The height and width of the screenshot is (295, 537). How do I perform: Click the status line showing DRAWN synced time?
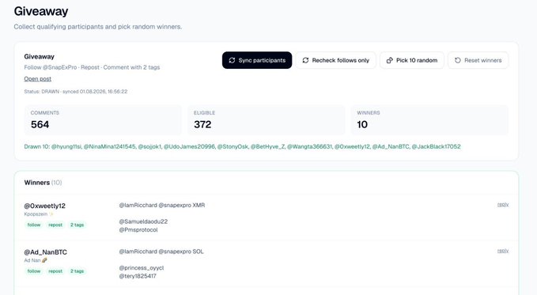[76, 92]
